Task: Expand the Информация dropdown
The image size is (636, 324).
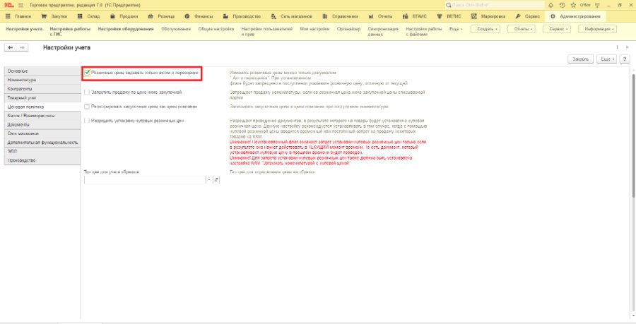Action: pos(597,29)
